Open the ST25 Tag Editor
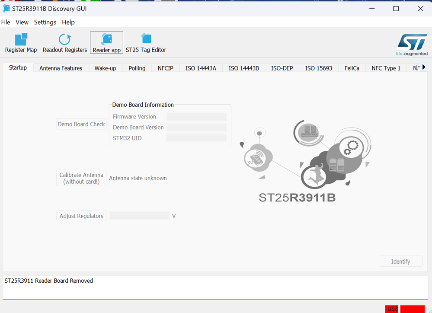The height and width of the screenshot is (313, 432). pos(146,43)
